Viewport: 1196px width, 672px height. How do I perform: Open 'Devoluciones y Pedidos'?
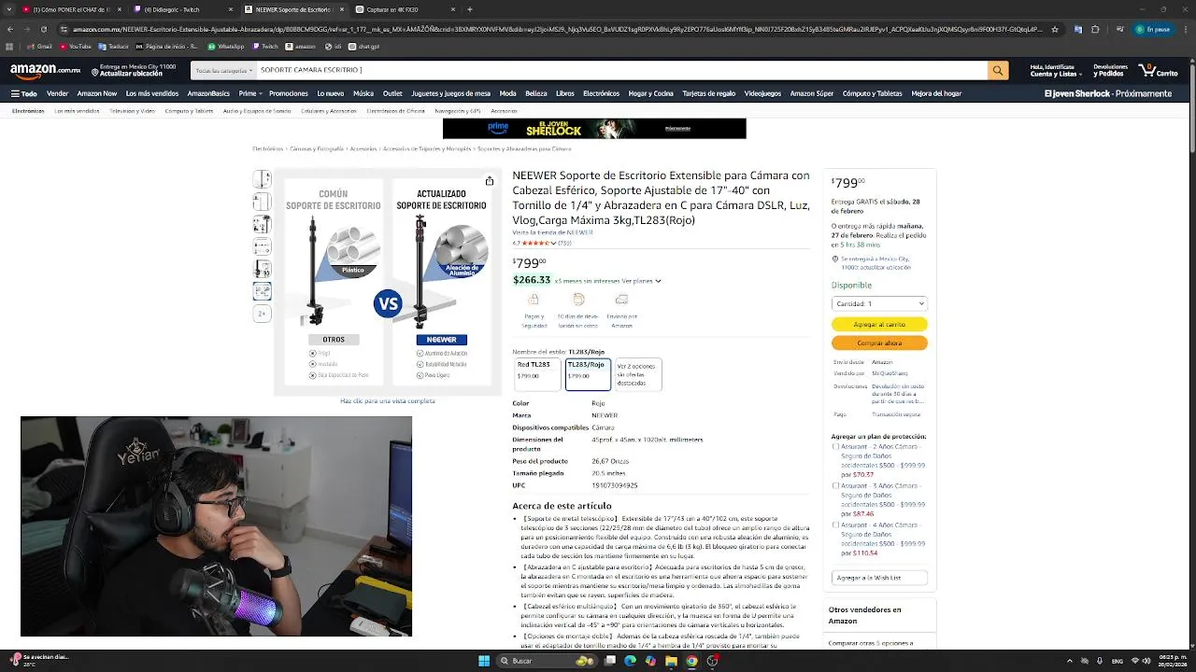[1110, 70]
